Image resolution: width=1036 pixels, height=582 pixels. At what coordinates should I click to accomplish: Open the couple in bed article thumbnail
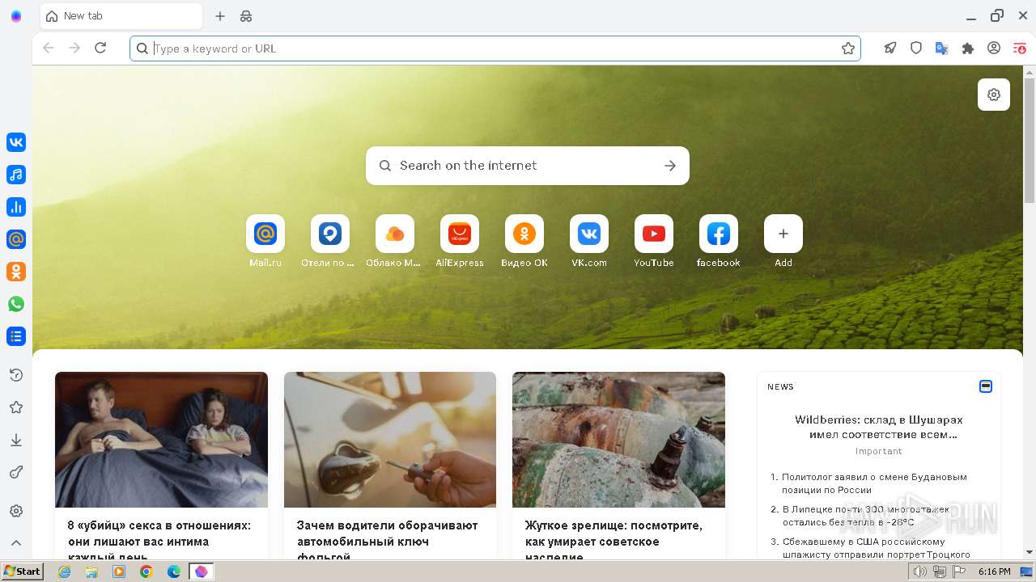pos(161,440)
